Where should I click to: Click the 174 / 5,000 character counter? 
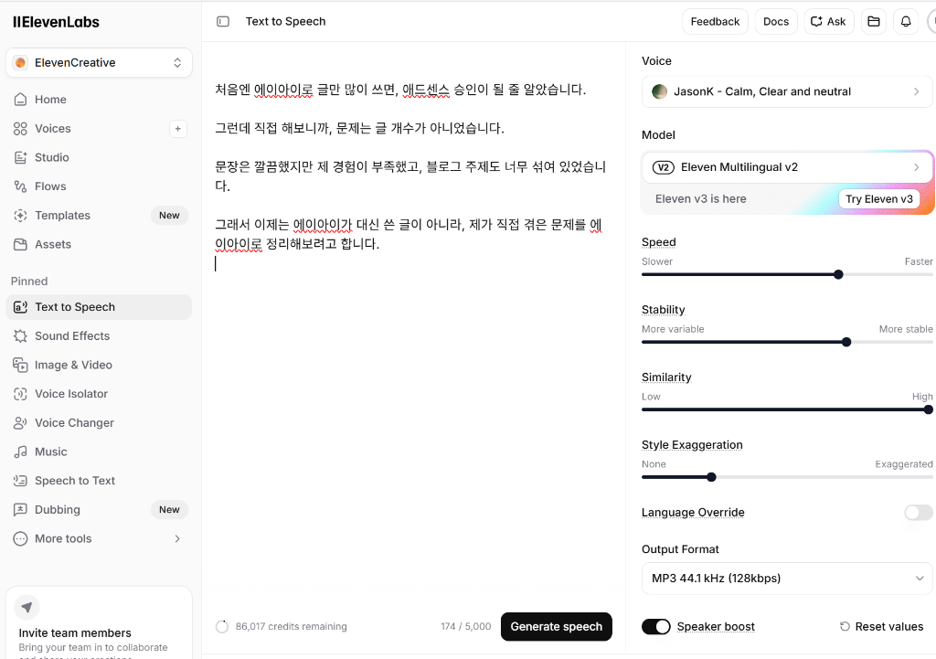pos(465,626)
